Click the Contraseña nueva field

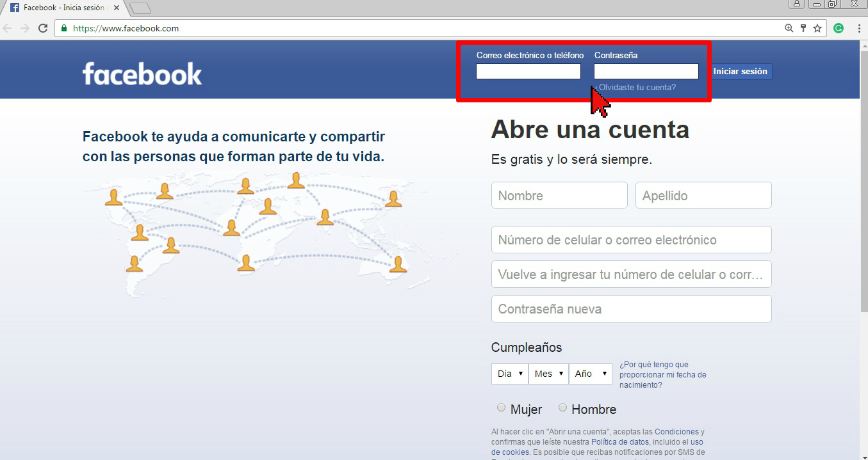pyautogui.click(x=632, y=309)
